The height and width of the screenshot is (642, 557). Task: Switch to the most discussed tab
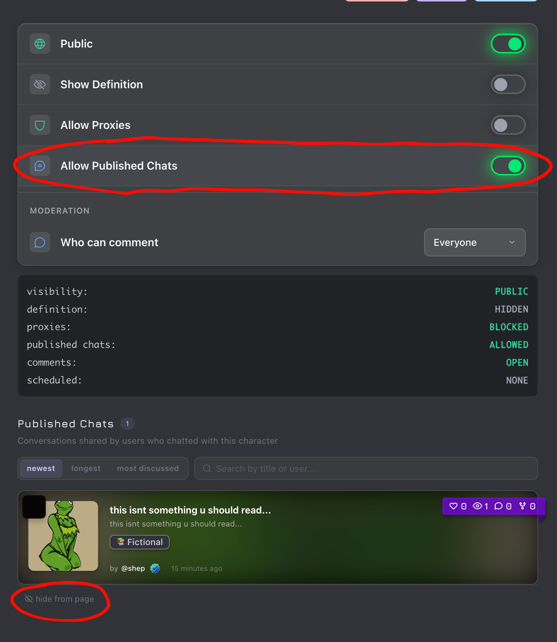click(x=148, y=468)
